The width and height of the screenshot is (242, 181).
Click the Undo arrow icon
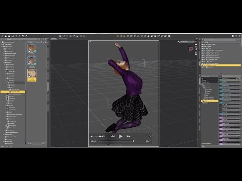(23, 36)
